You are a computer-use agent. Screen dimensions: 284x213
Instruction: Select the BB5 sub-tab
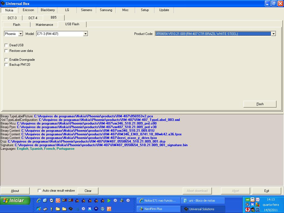(54, 17)
